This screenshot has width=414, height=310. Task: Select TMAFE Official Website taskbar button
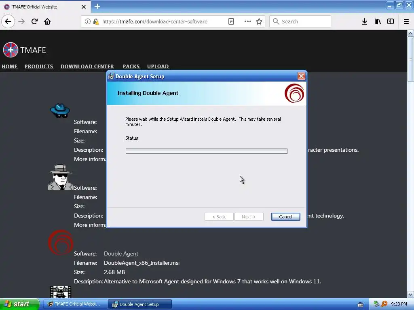click(75, 304)
